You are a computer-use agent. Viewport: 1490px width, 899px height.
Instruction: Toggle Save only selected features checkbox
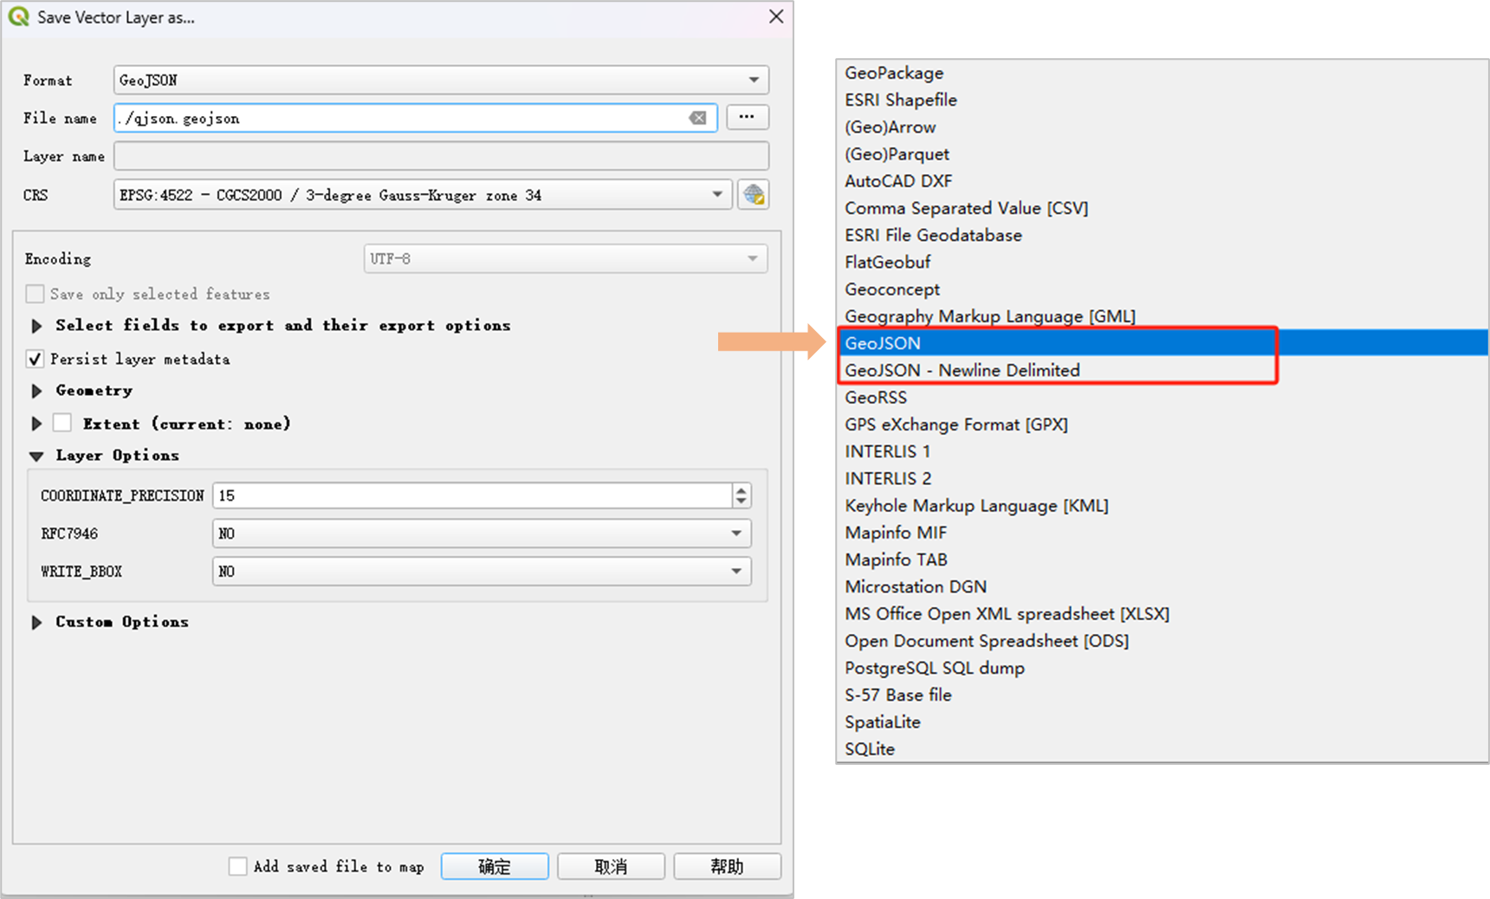click(x=35, y=294)
